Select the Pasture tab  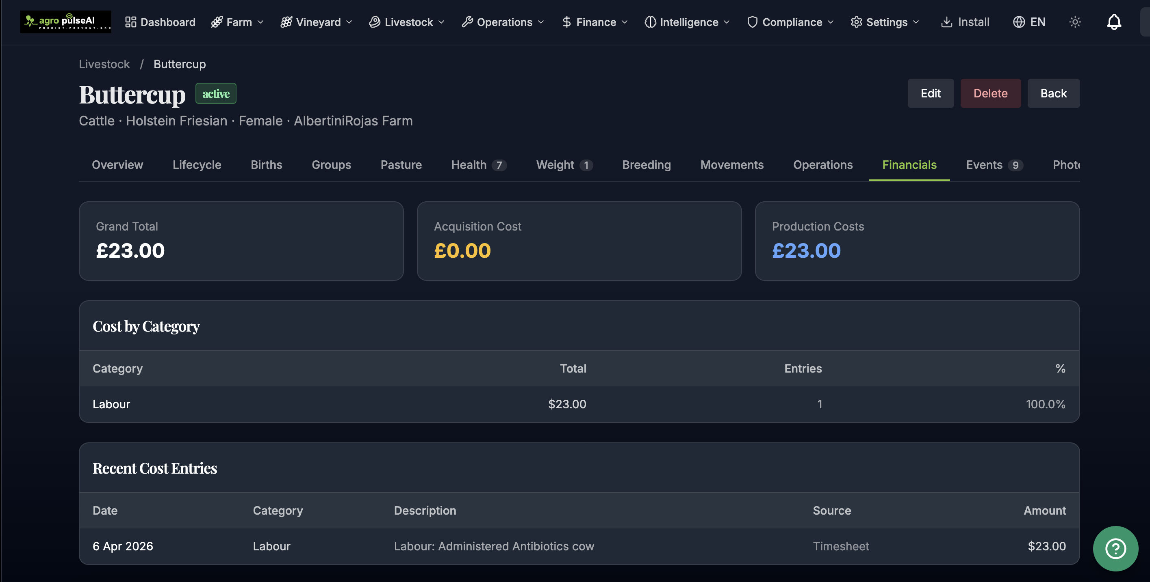pyautogui.click(x=401, y=165)
